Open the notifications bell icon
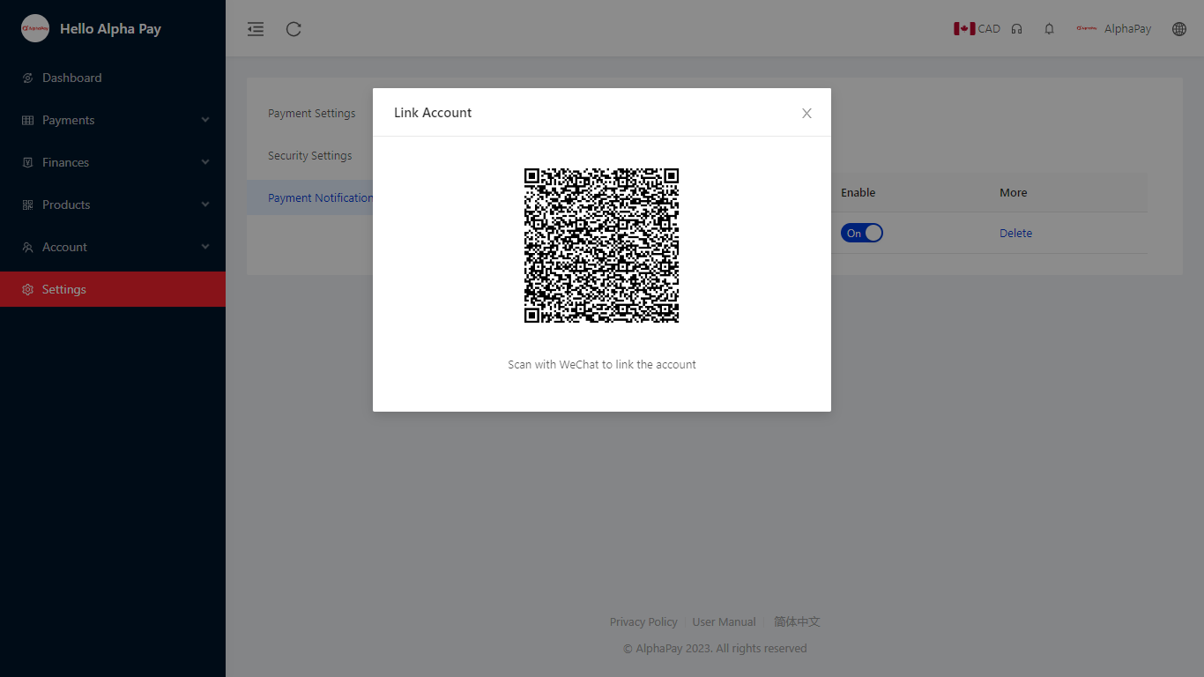 pos(1049,29)
